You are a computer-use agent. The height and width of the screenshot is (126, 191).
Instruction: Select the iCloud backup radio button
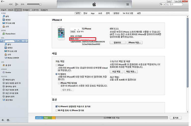pyautogui.click(x=56, y=65)
